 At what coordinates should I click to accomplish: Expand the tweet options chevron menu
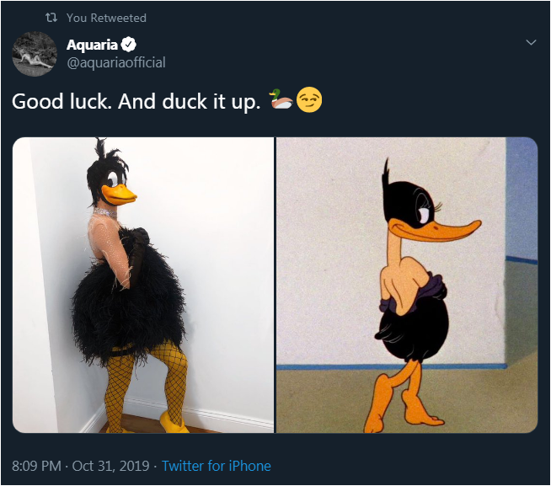pyautogui.click(x=530, y=42)
